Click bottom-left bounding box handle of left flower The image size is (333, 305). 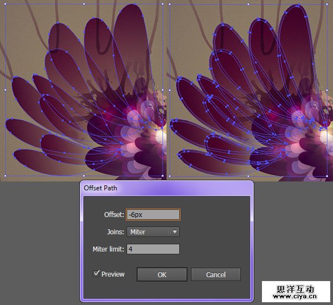coord(6,176)
